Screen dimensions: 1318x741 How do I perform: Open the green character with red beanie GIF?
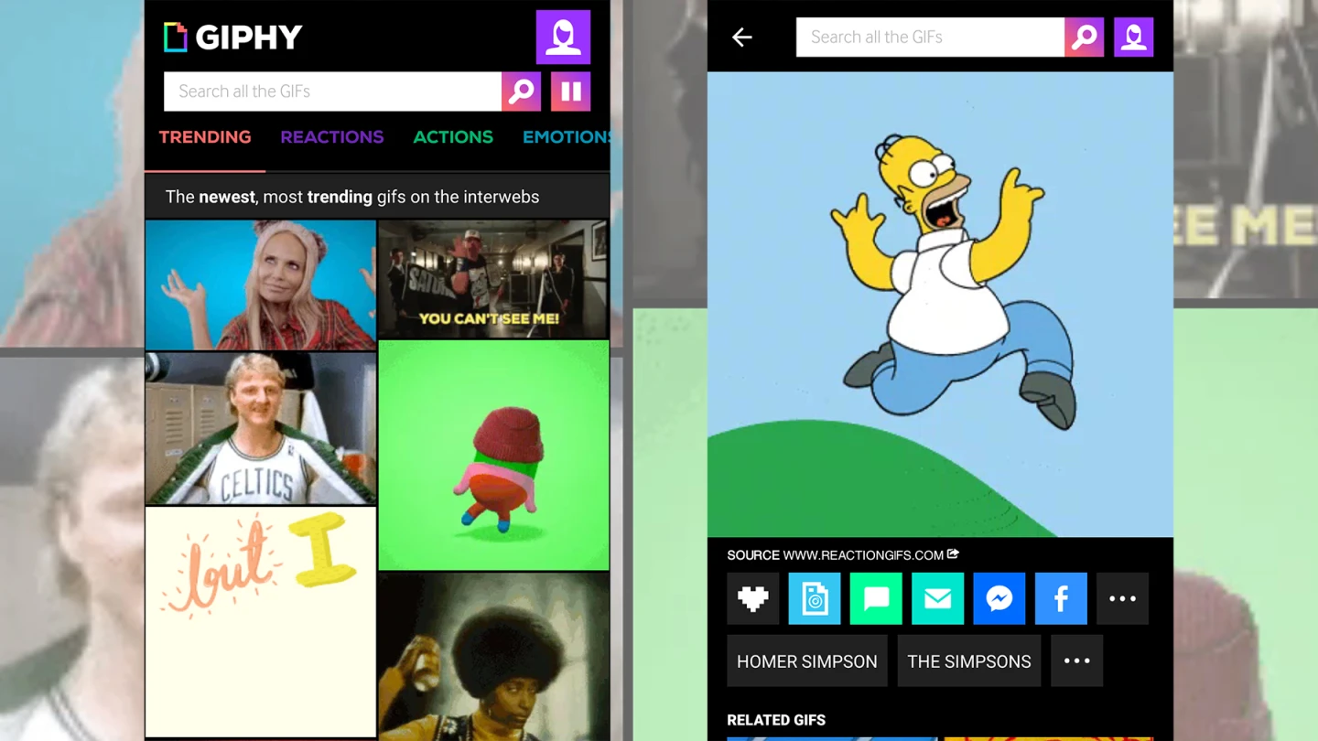pos(493,455)
